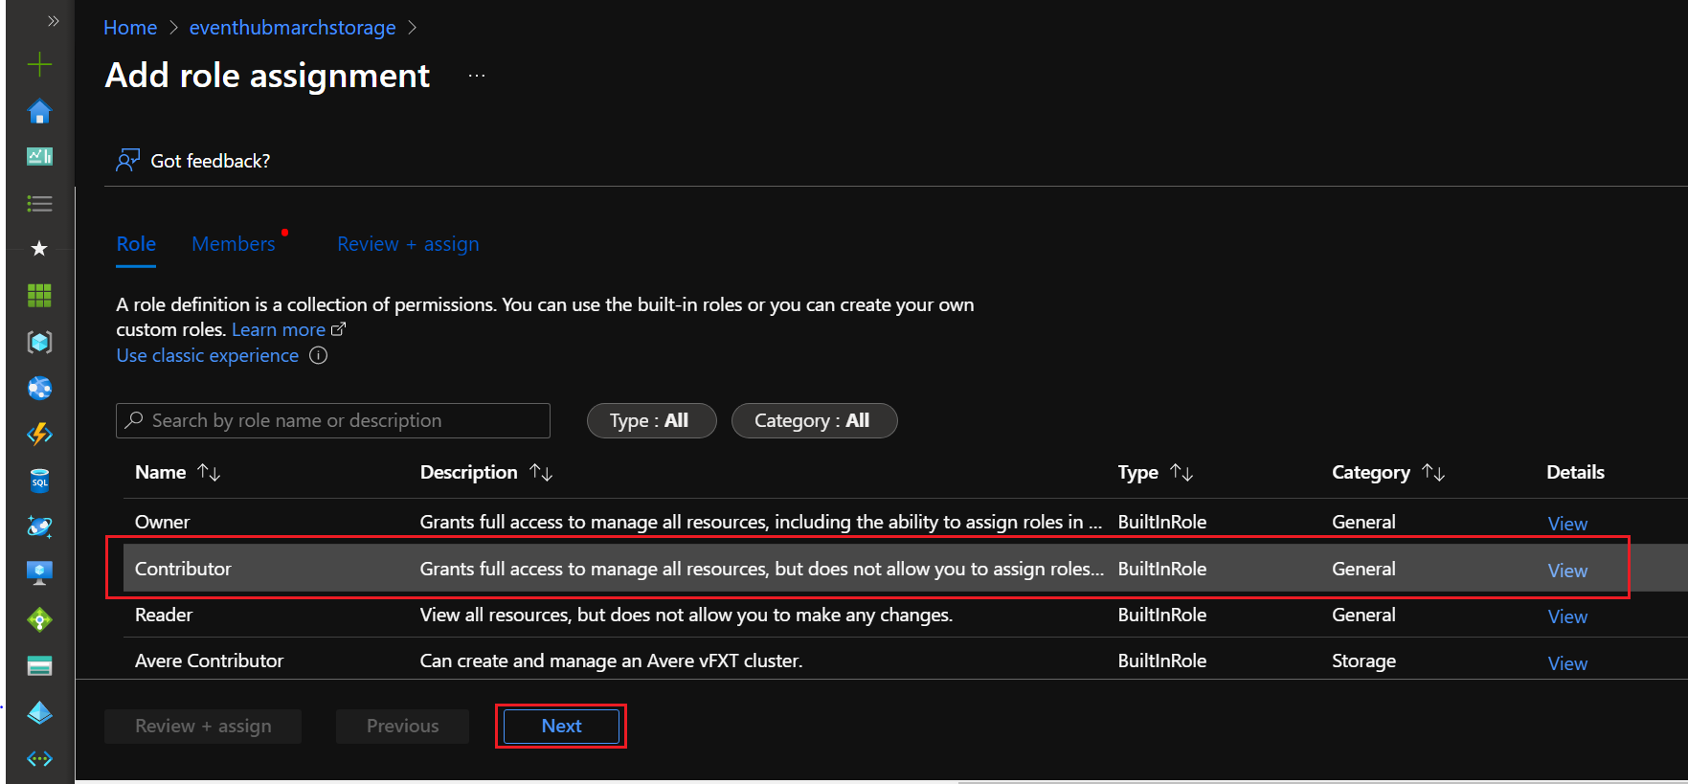The height and width of the screenshot is (784, 1688).
Task: Expand the left sidebar menu chevron
Action: [x=53, y=21]
